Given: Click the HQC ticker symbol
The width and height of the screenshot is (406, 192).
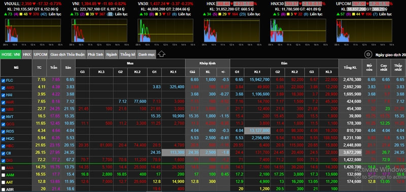Looking at the screenshot, I should point(10,139).
